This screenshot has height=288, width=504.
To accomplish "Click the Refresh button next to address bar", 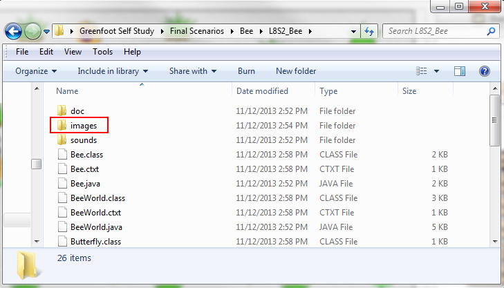I will (369, 31).
